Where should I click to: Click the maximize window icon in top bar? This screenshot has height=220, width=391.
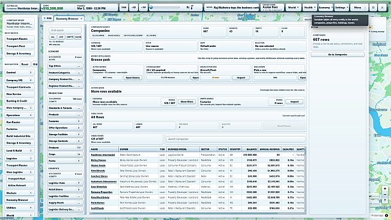374,7
